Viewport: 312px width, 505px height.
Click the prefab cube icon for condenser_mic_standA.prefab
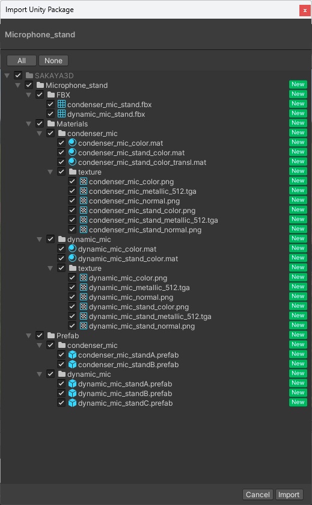pyautogui.click(x=72, y=355)
